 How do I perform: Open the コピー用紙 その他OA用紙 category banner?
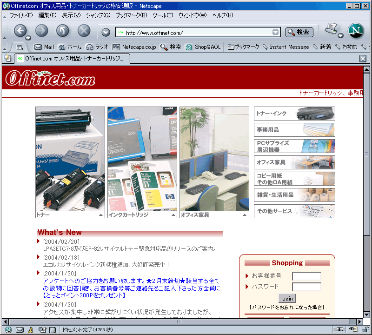click(294, 179)
